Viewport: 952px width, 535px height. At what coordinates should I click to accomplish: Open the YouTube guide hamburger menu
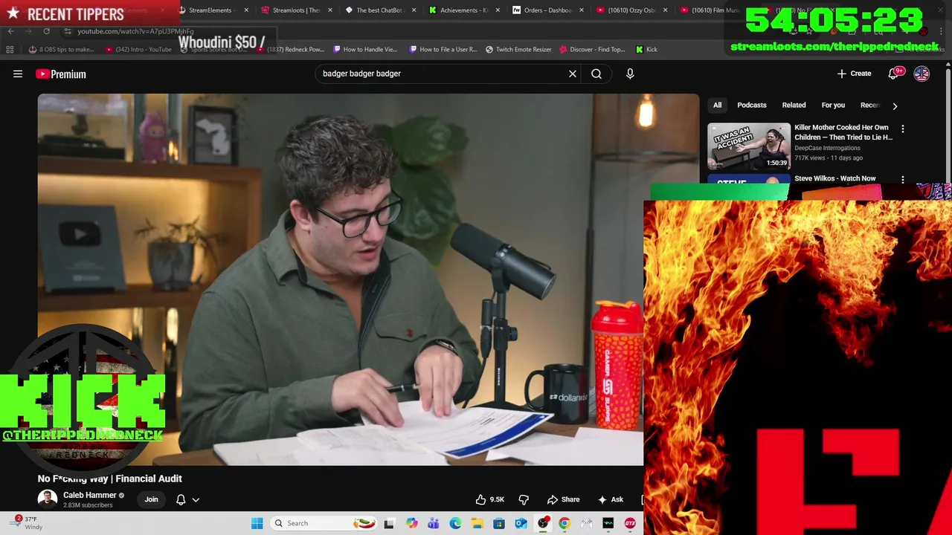tap(18, 74)
